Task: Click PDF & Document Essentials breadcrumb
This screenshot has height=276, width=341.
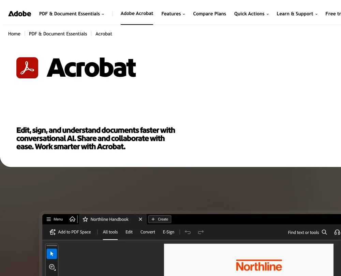Action: (x=58, y=34)
